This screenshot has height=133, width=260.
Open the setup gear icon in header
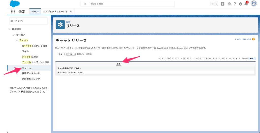point(240,4)
